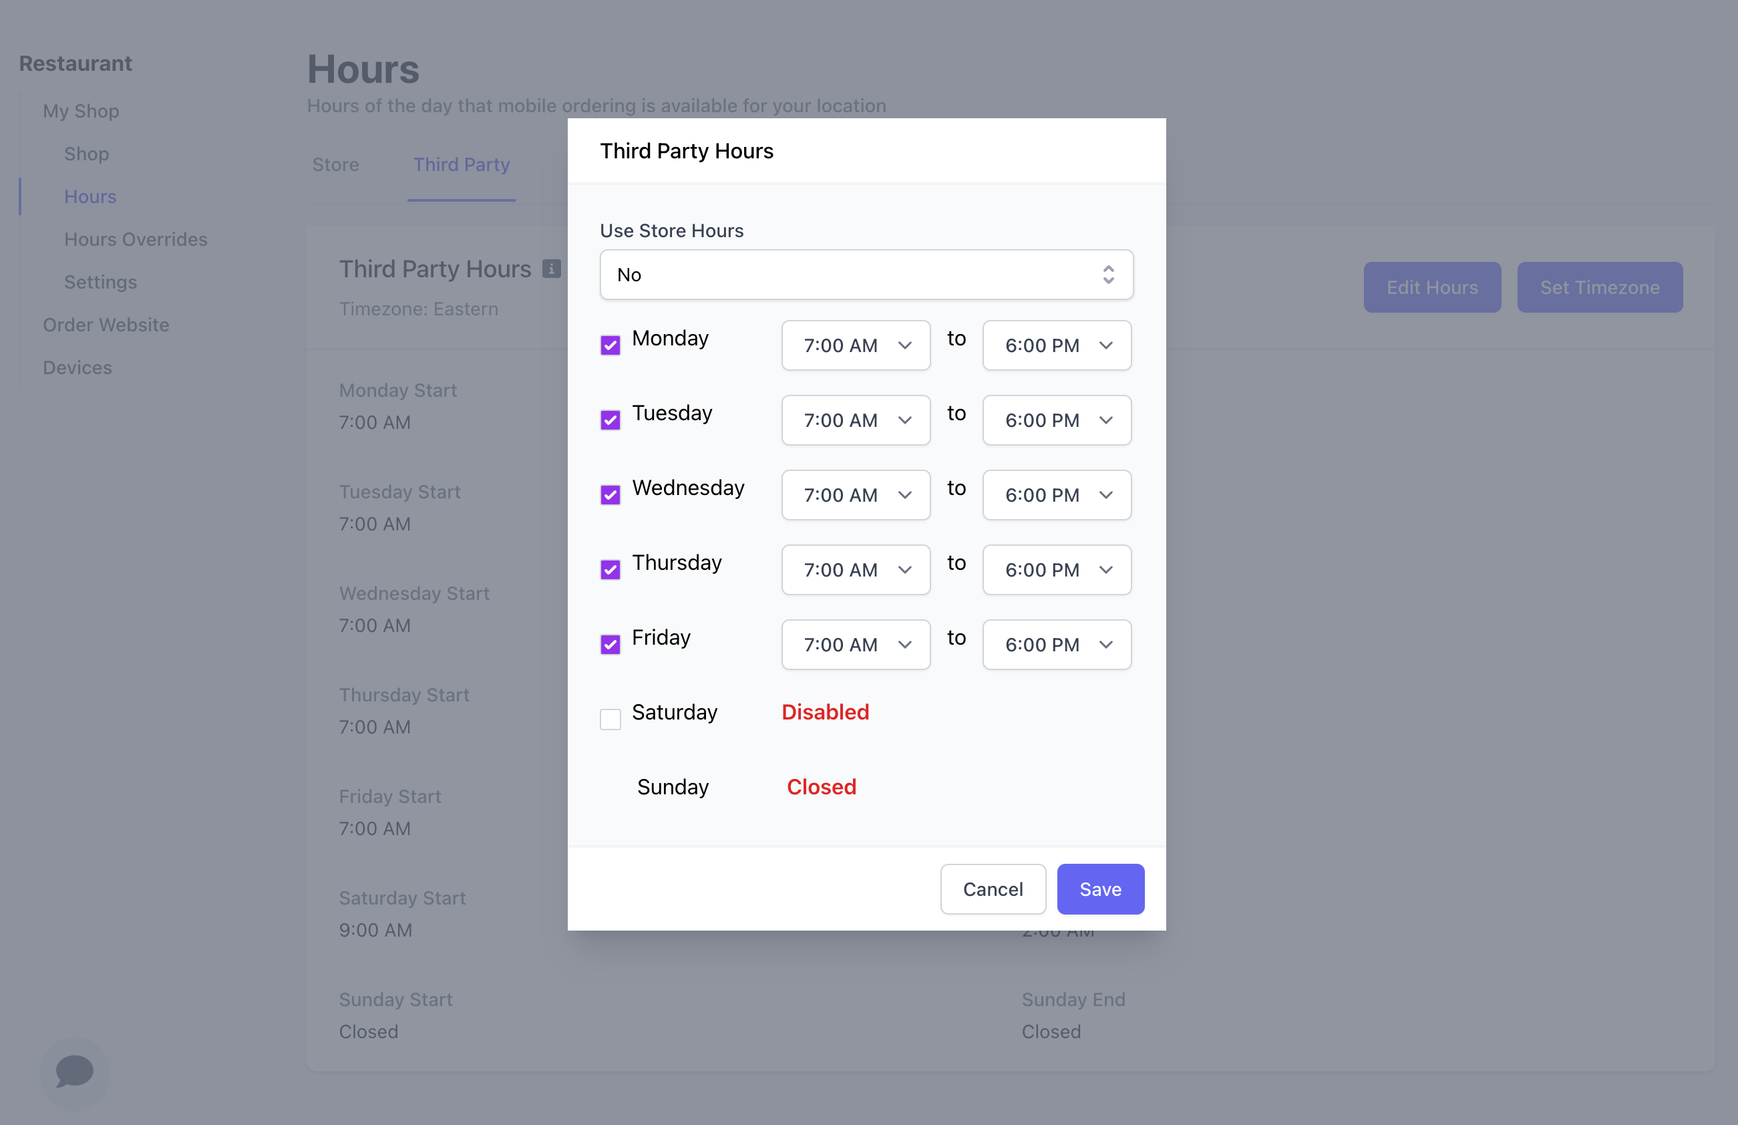Click the Timezone: Eastern text

[418, 309]
